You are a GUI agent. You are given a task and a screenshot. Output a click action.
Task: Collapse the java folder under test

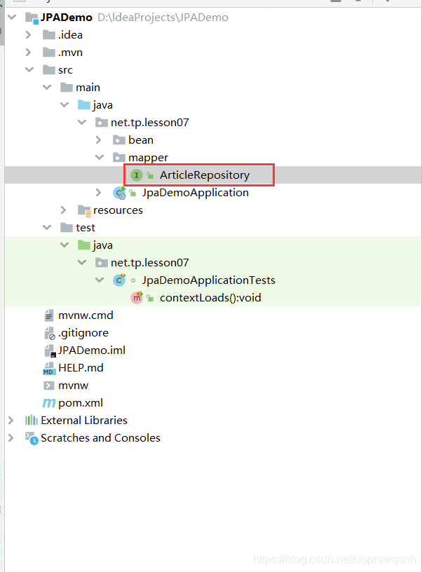(x=64, y=245)
